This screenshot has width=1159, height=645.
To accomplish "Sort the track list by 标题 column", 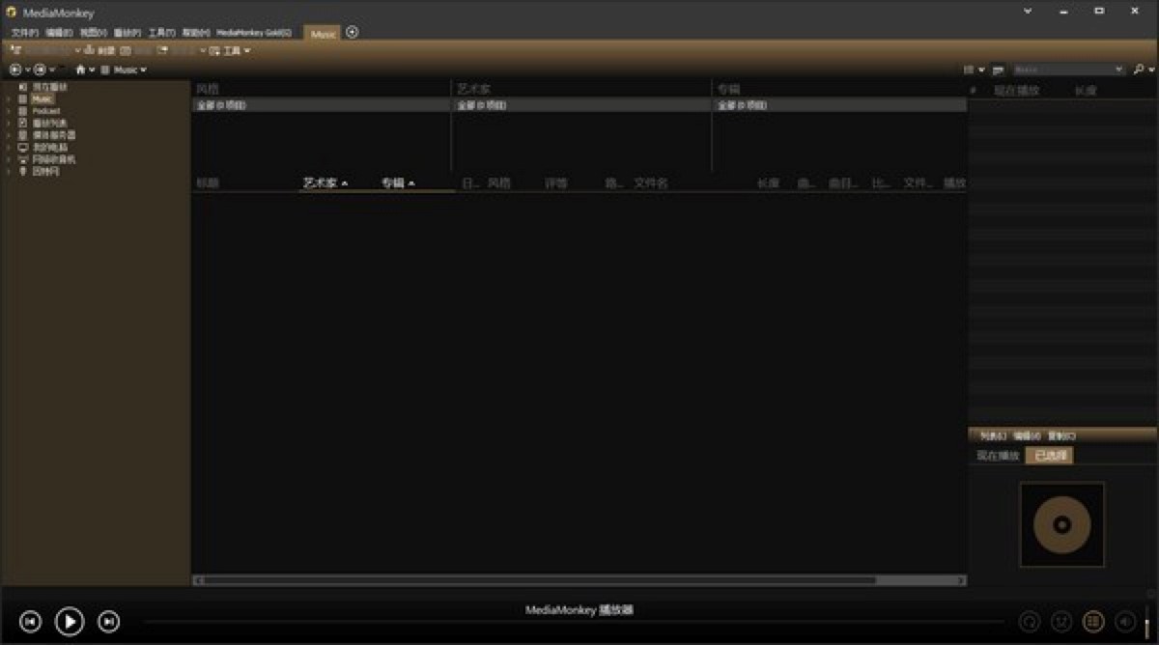I will (208, 182).
